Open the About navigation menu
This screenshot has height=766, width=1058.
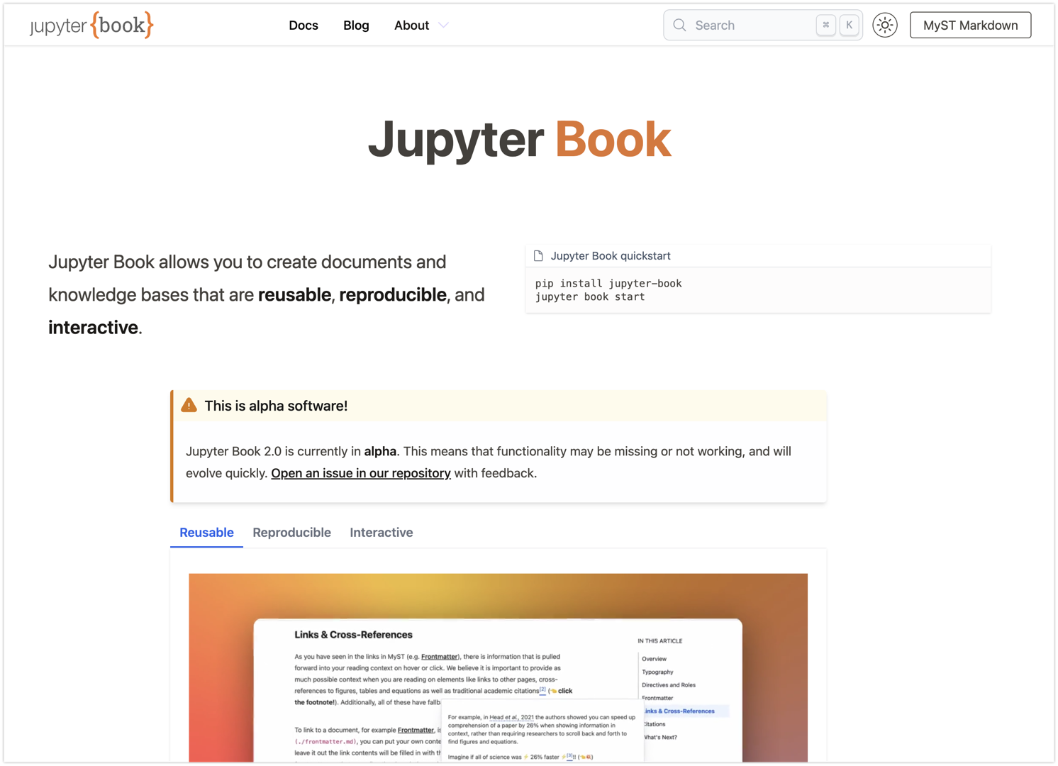point(412,26)
